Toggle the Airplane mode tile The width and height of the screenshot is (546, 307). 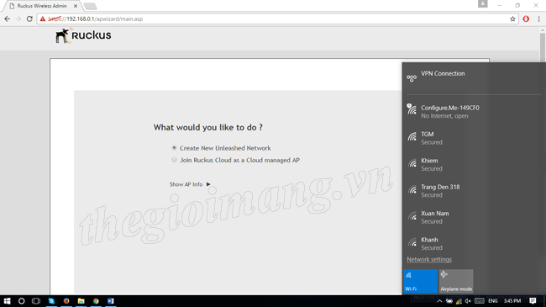456,281
